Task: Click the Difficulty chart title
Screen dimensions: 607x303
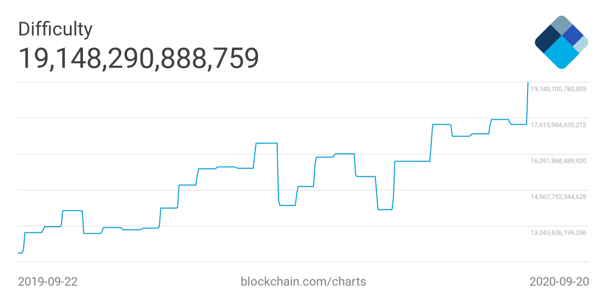Action: pos(55,29)
